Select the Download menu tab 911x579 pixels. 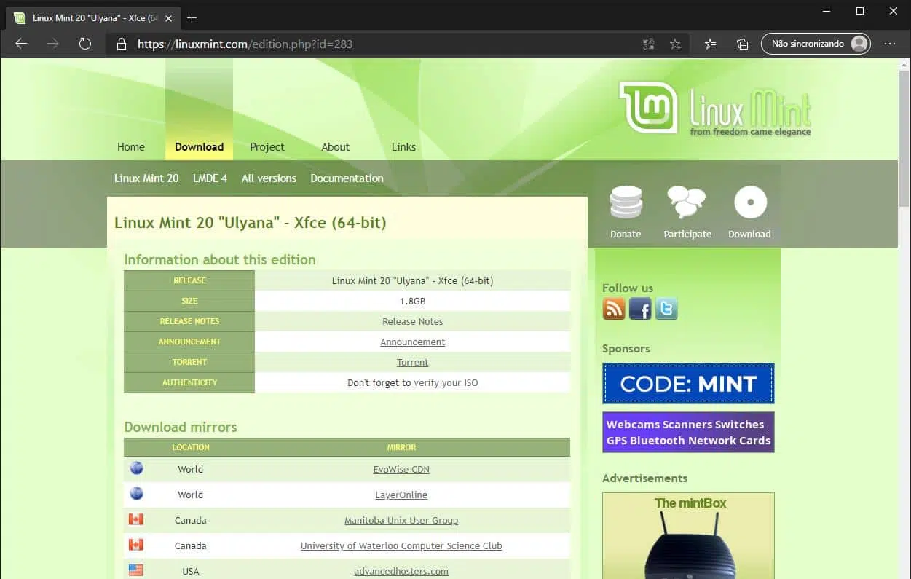click(199, 146)
